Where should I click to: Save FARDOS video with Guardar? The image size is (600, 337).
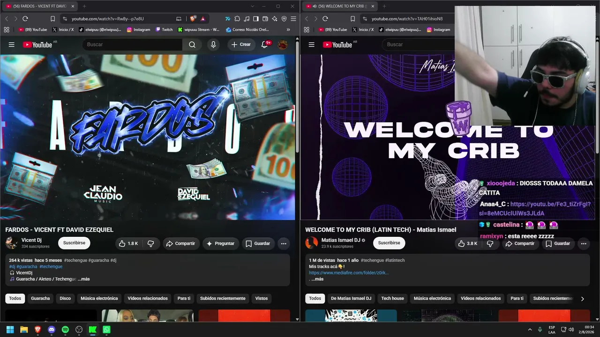[x=258, y=243]
